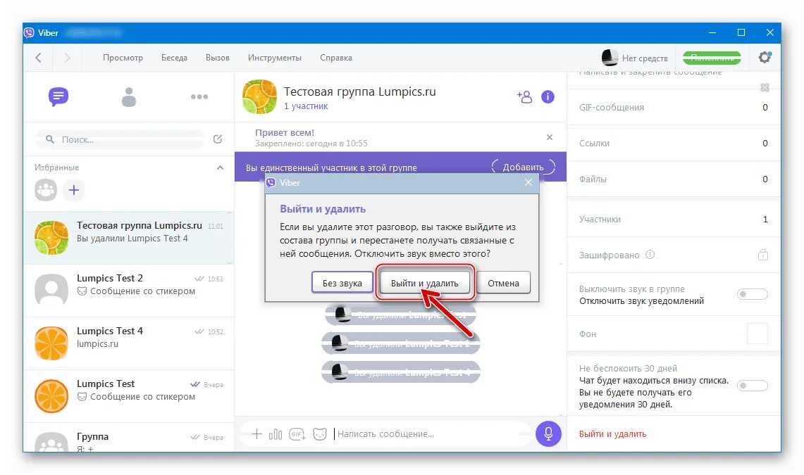Open the contacts tab icon

(129, 96)
